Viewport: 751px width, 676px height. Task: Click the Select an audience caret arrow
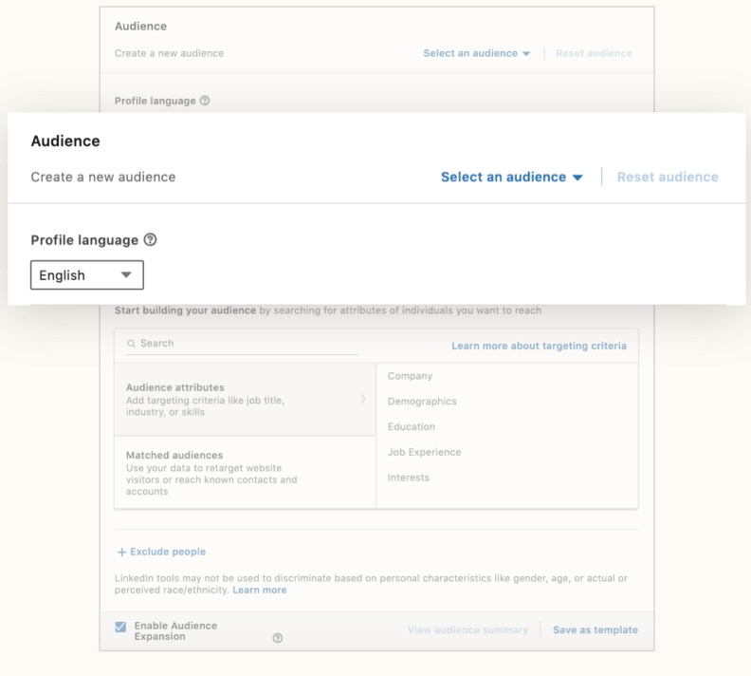[577, 178]
